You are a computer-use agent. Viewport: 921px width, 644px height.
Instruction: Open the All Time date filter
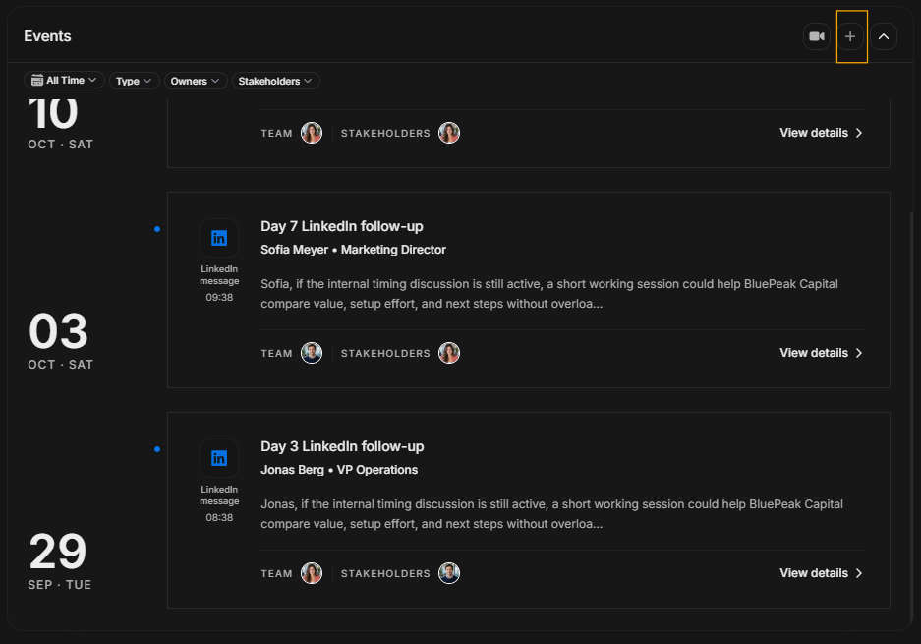[64, 80]
